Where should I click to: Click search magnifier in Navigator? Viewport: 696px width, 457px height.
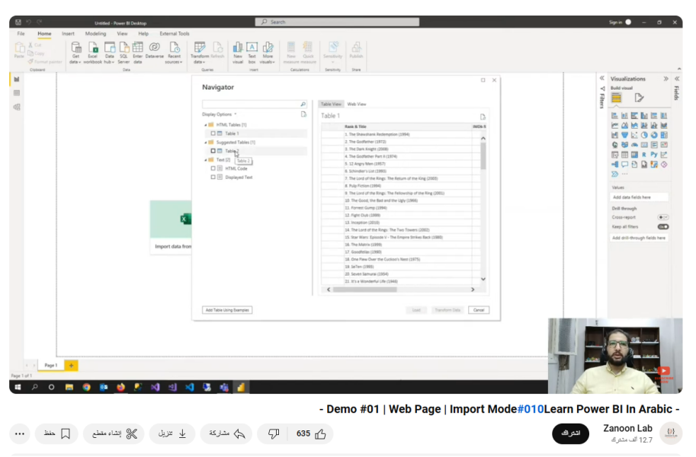point(303,104)
